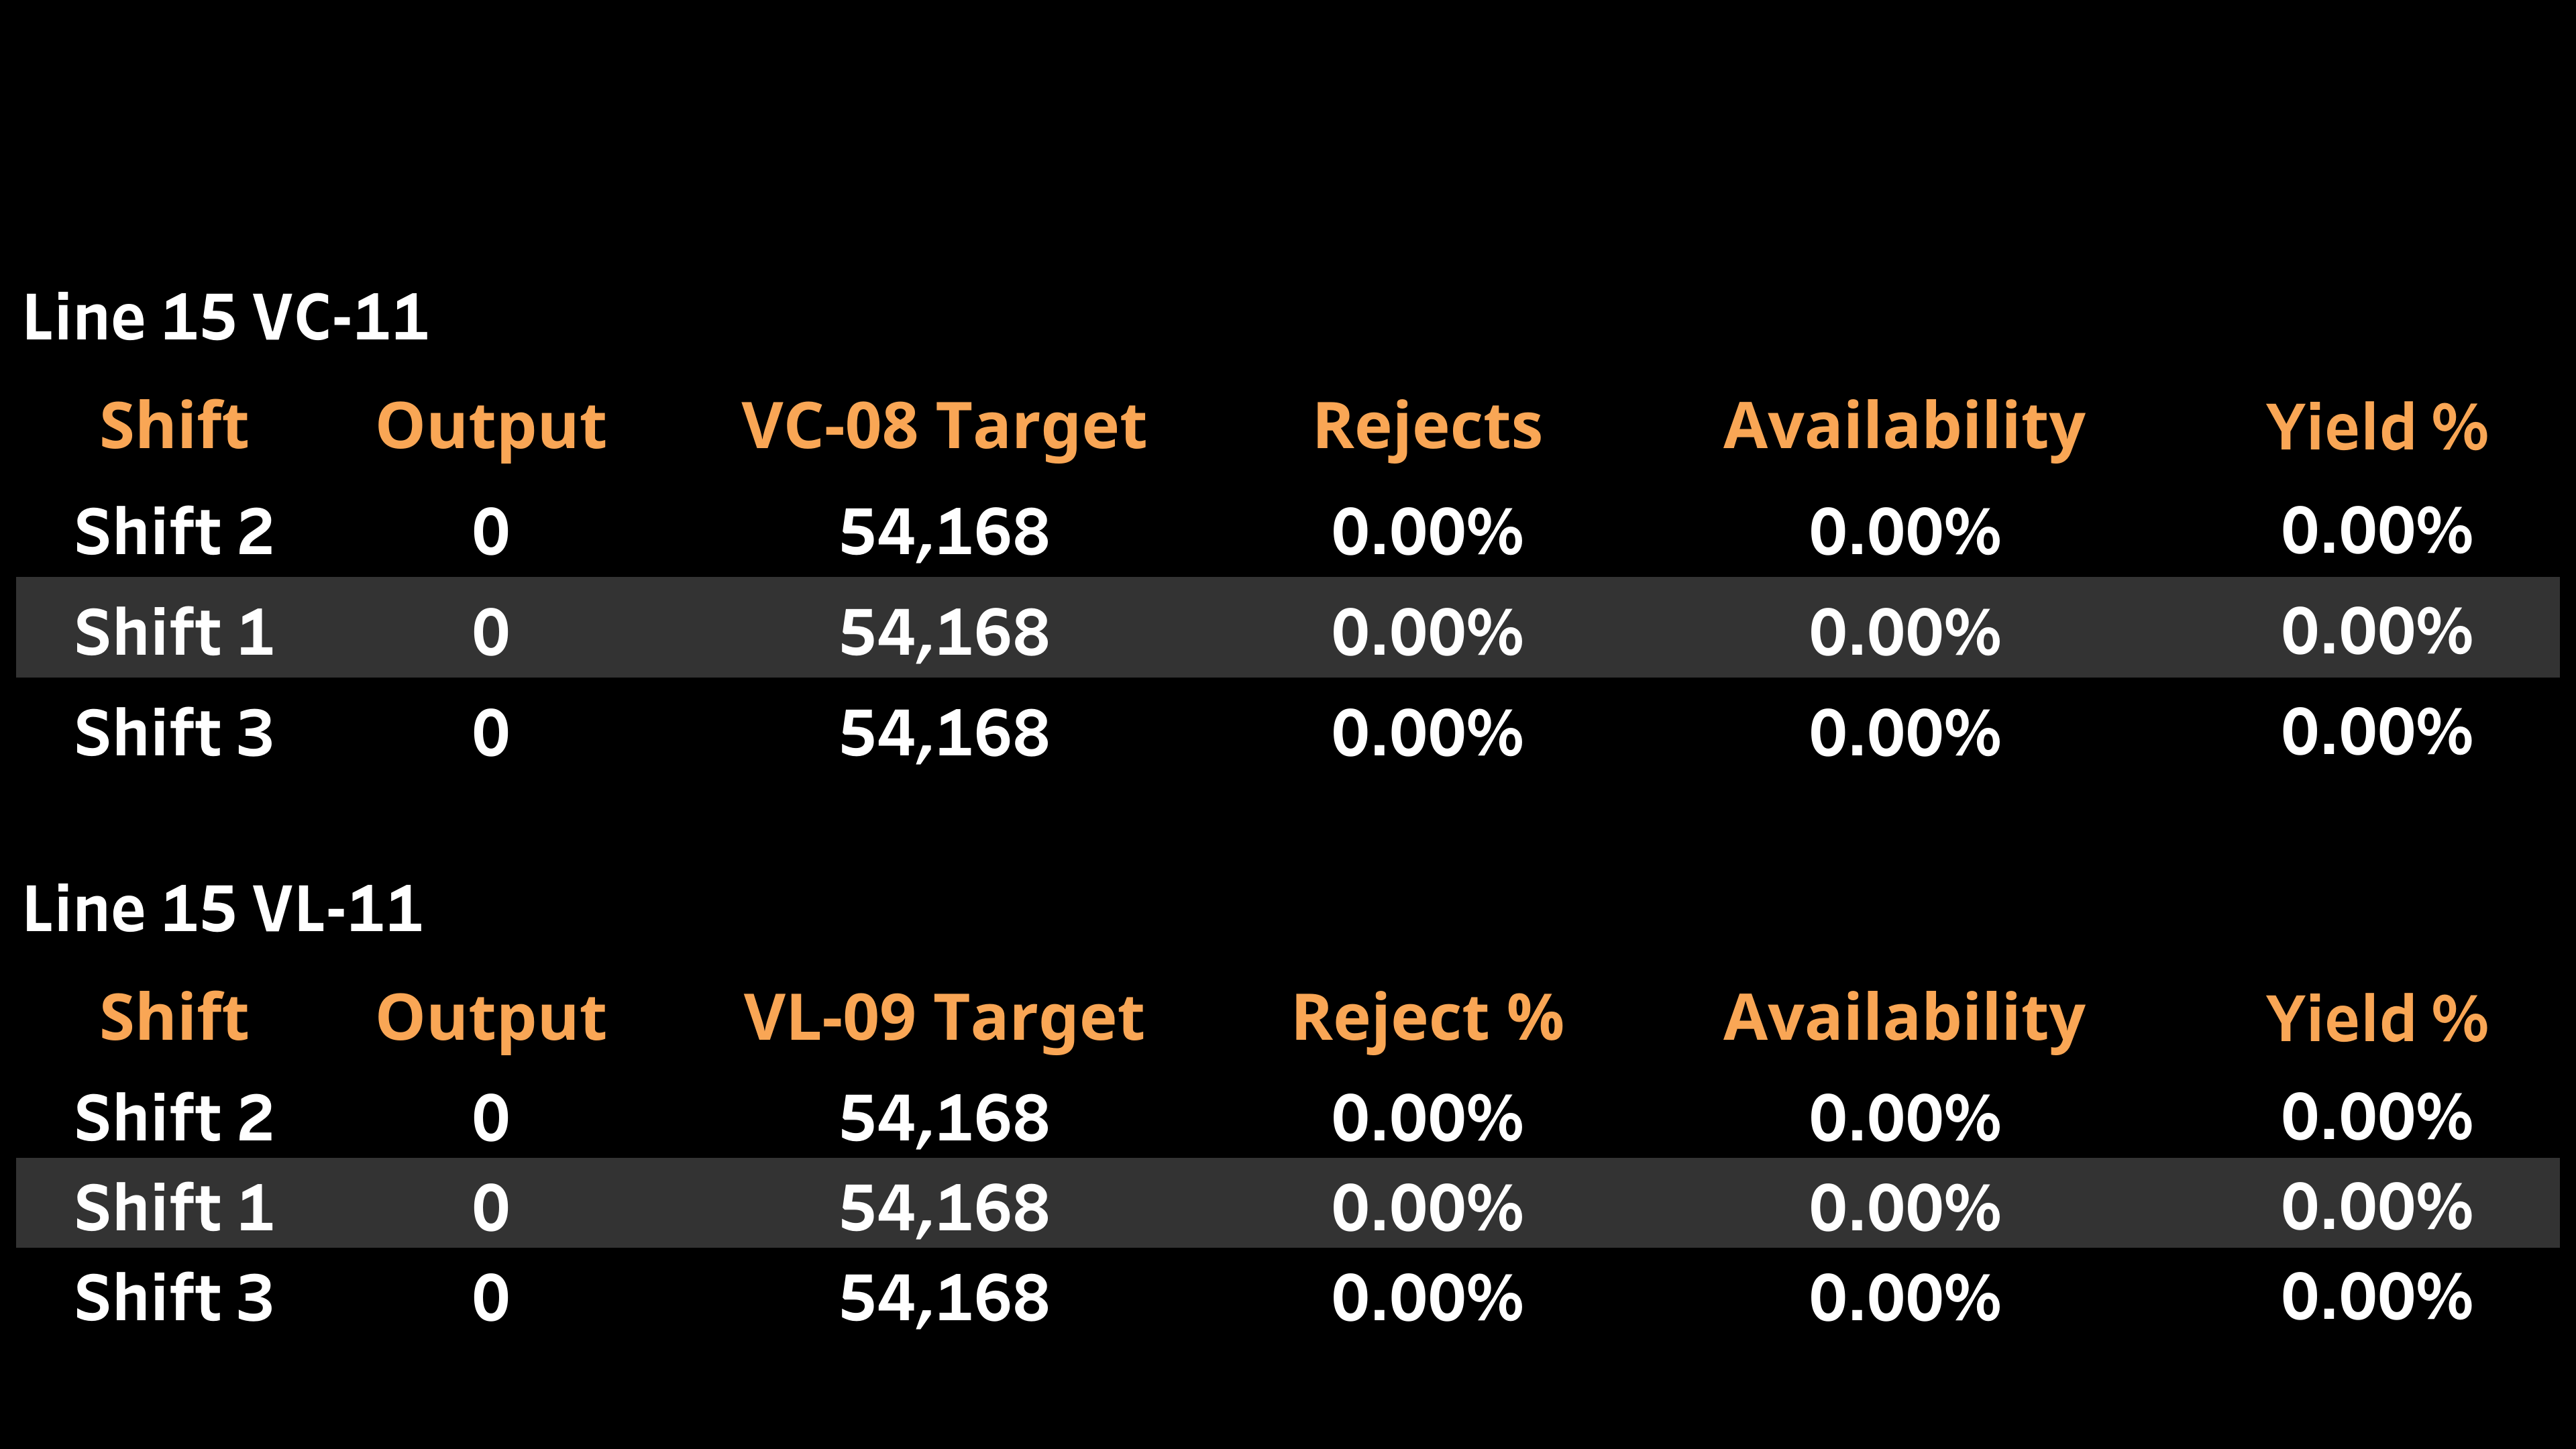Select Shift 3 row label in VL-11 table
The height and width of the screenshot is (1449, 2576).
click(x=174, y=1298)
